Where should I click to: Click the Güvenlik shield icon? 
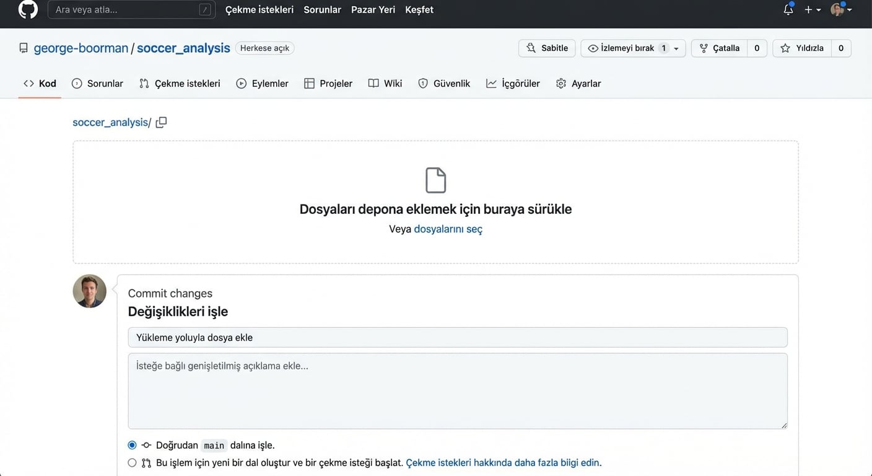pyautogui.click(x=423, y=83)
